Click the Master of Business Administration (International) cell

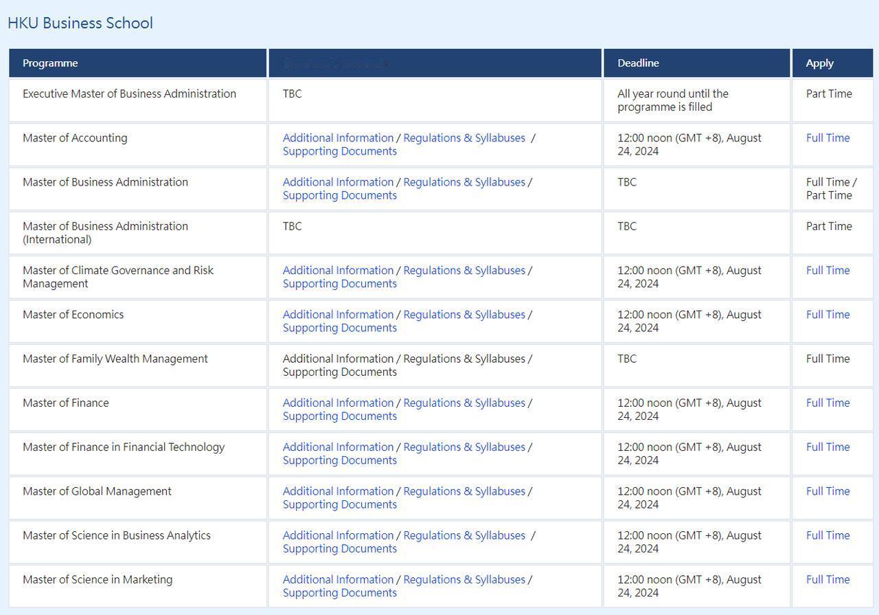137,233
